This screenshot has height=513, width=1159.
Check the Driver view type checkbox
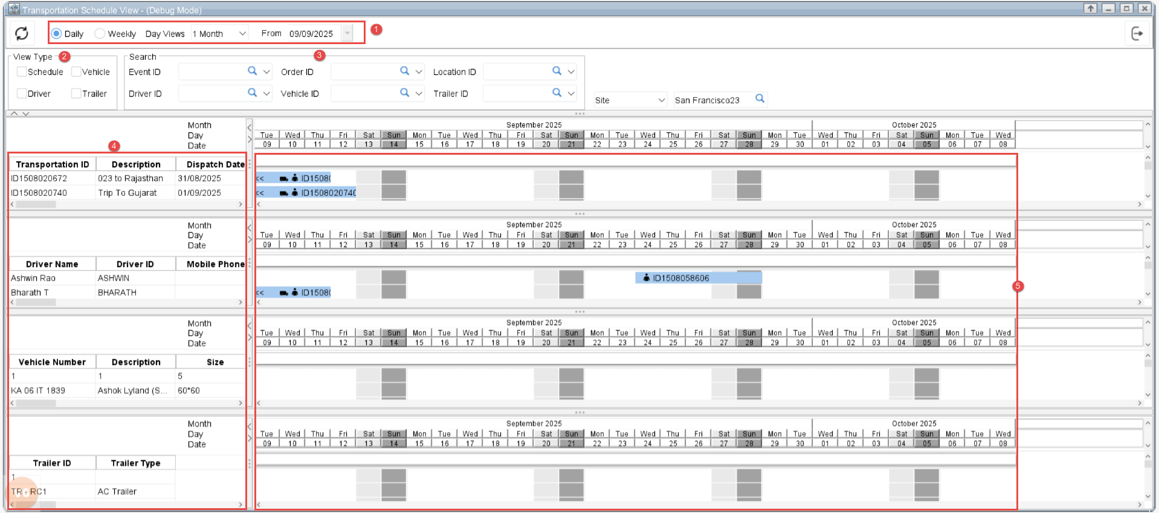22,94
